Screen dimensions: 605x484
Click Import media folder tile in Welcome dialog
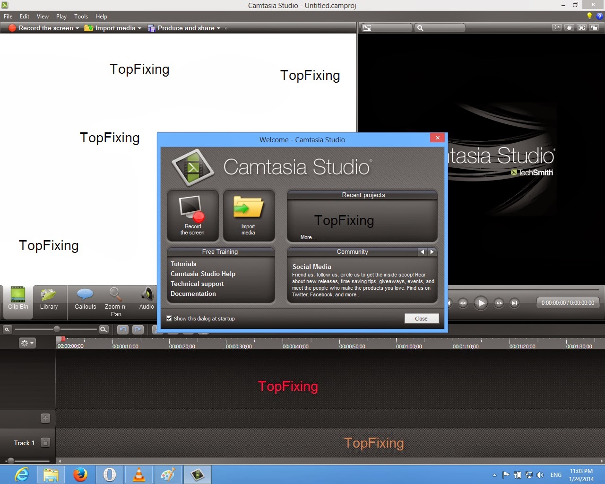pyautogui.click(x=249, y=216)
